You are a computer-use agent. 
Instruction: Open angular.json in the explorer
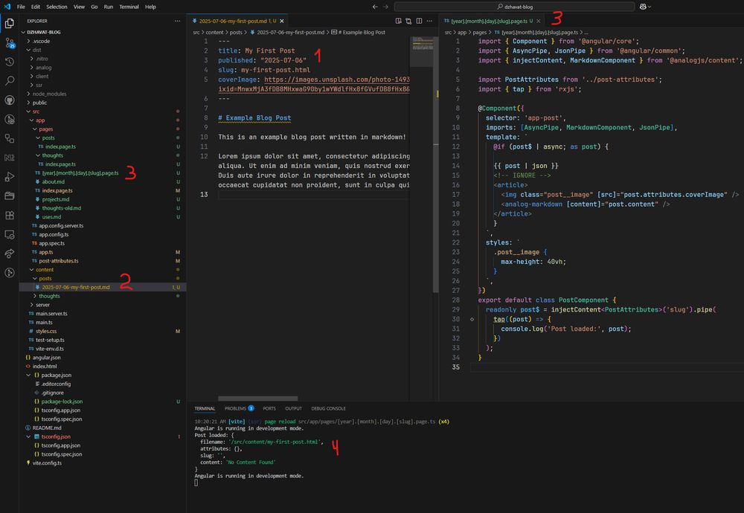point(46,358)
